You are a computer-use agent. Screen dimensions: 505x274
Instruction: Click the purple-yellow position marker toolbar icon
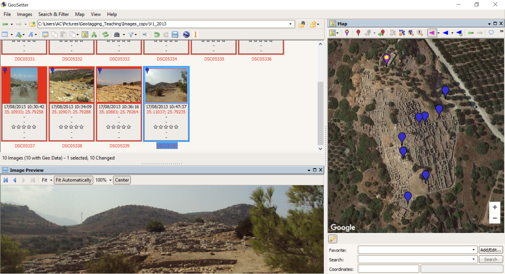pos(347,33)
